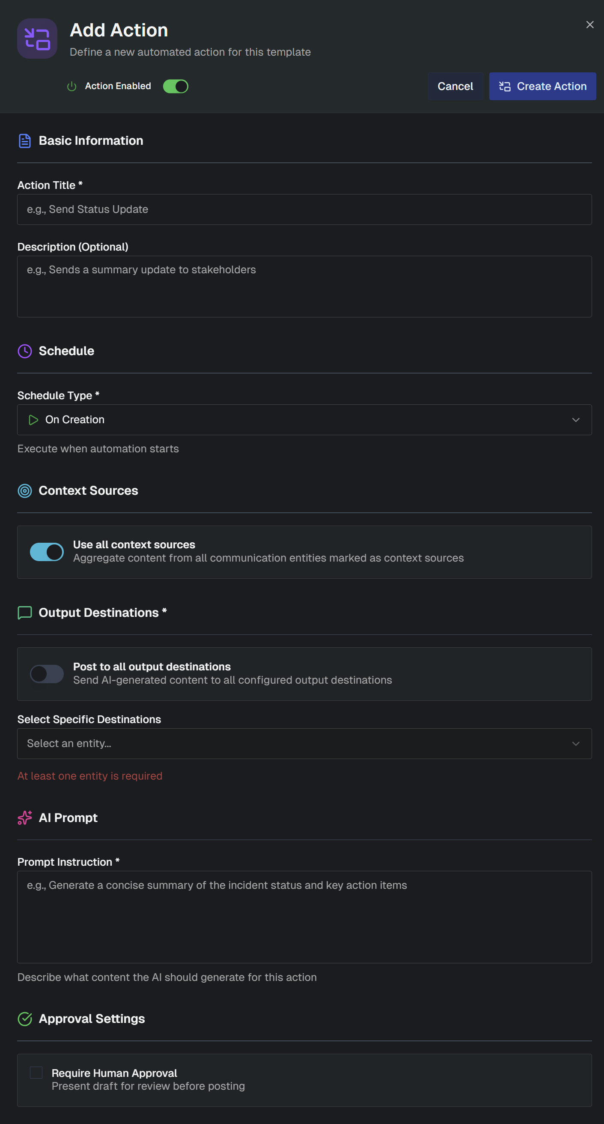Image resolution: width=604 pixels, height=1124 pixels.
Task: Click the Schedule clock icon
Action: (25, 351)
